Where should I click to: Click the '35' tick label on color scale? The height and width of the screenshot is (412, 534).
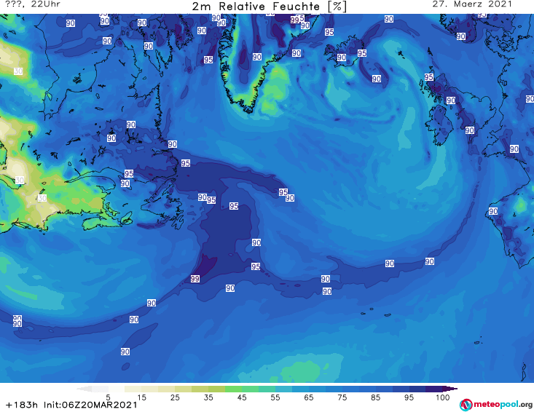coord(208,397)
